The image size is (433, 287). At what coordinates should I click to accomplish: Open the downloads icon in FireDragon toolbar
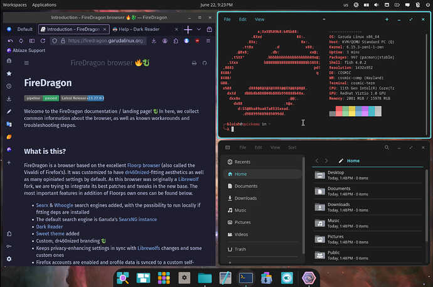[x=154, y=41]
